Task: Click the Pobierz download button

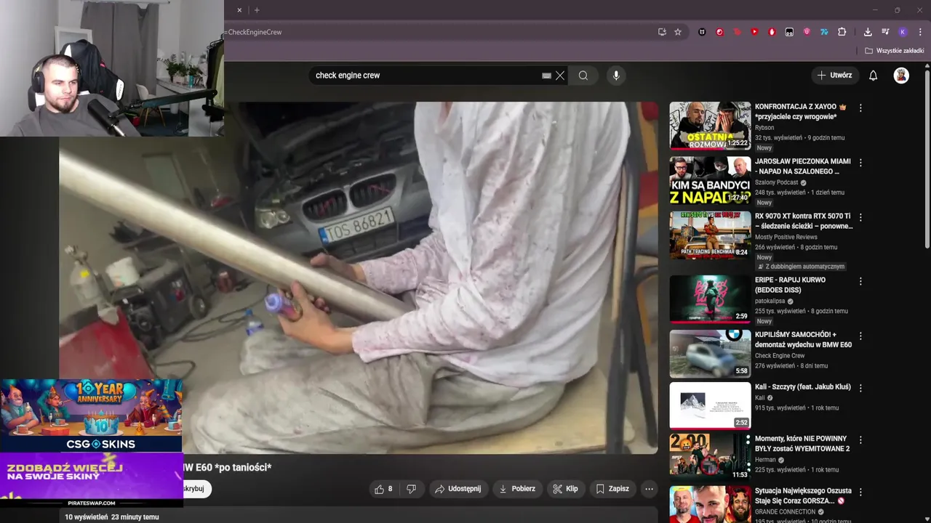Action: 516,489
